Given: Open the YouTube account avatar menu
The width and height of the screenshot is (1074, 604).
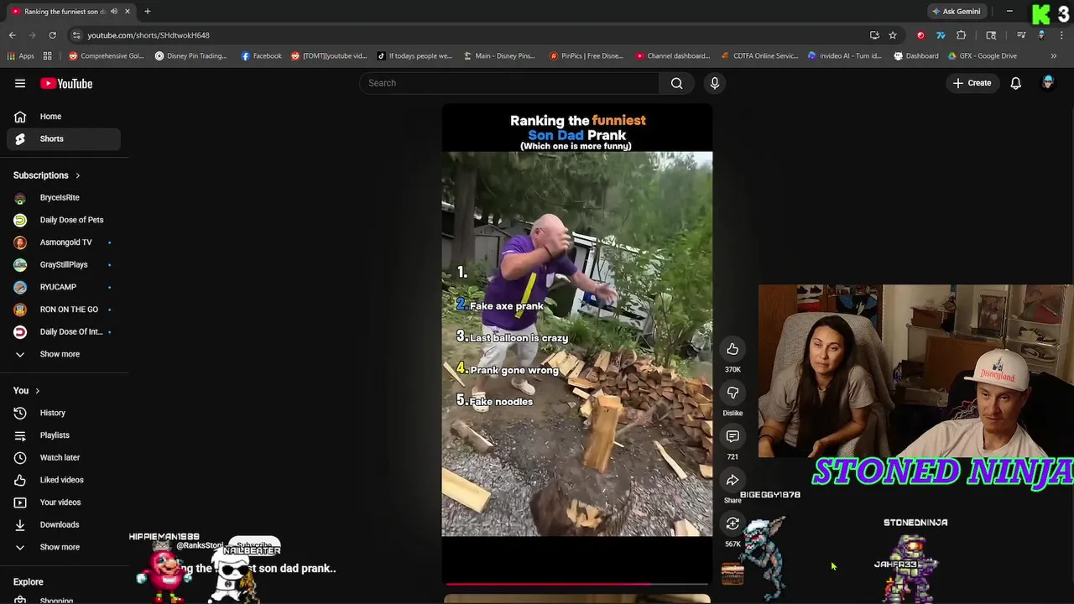Looking at the screenshot, I should [x=1048, y=83].
